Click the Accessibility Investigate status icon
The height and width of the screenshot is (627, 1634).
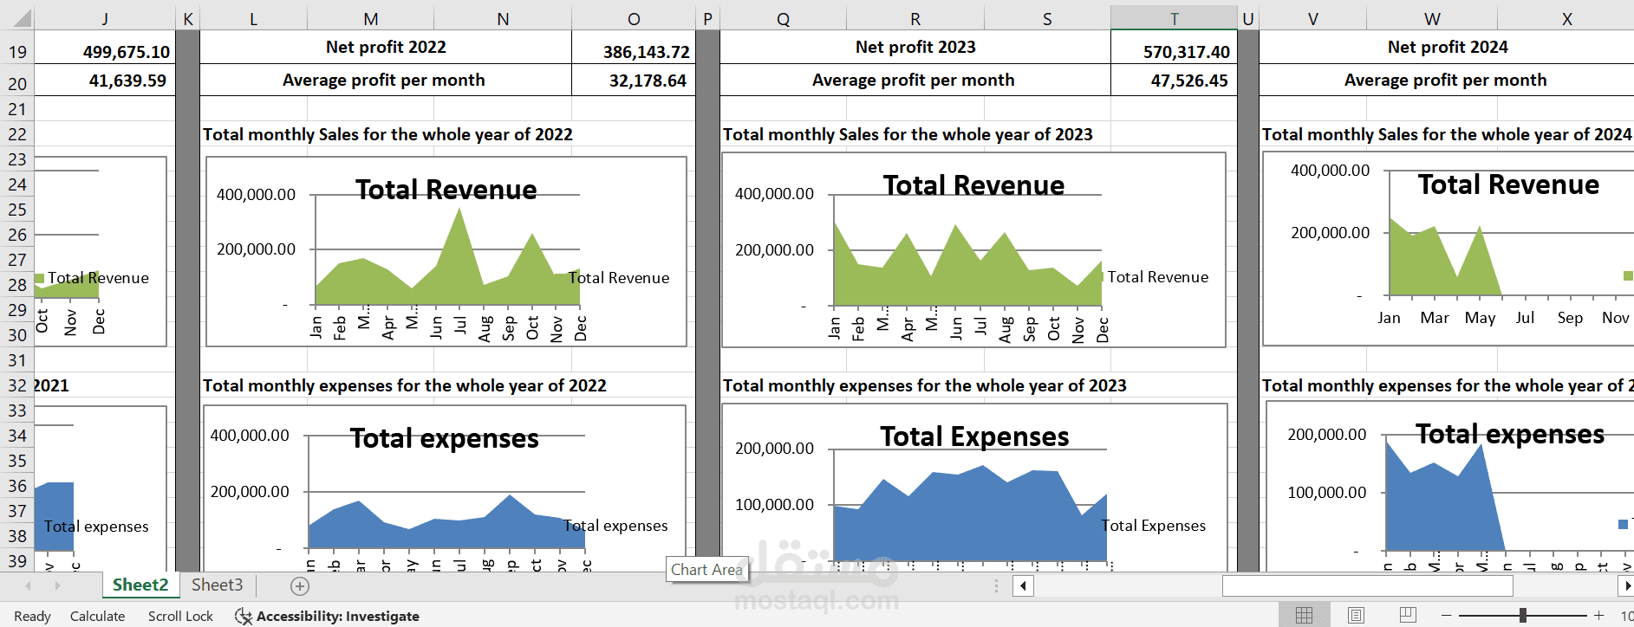pos(244,616)
